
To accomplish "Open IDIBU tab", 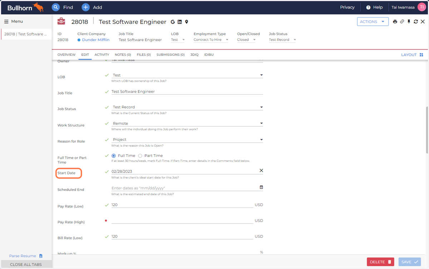I will tap(209, 55).
